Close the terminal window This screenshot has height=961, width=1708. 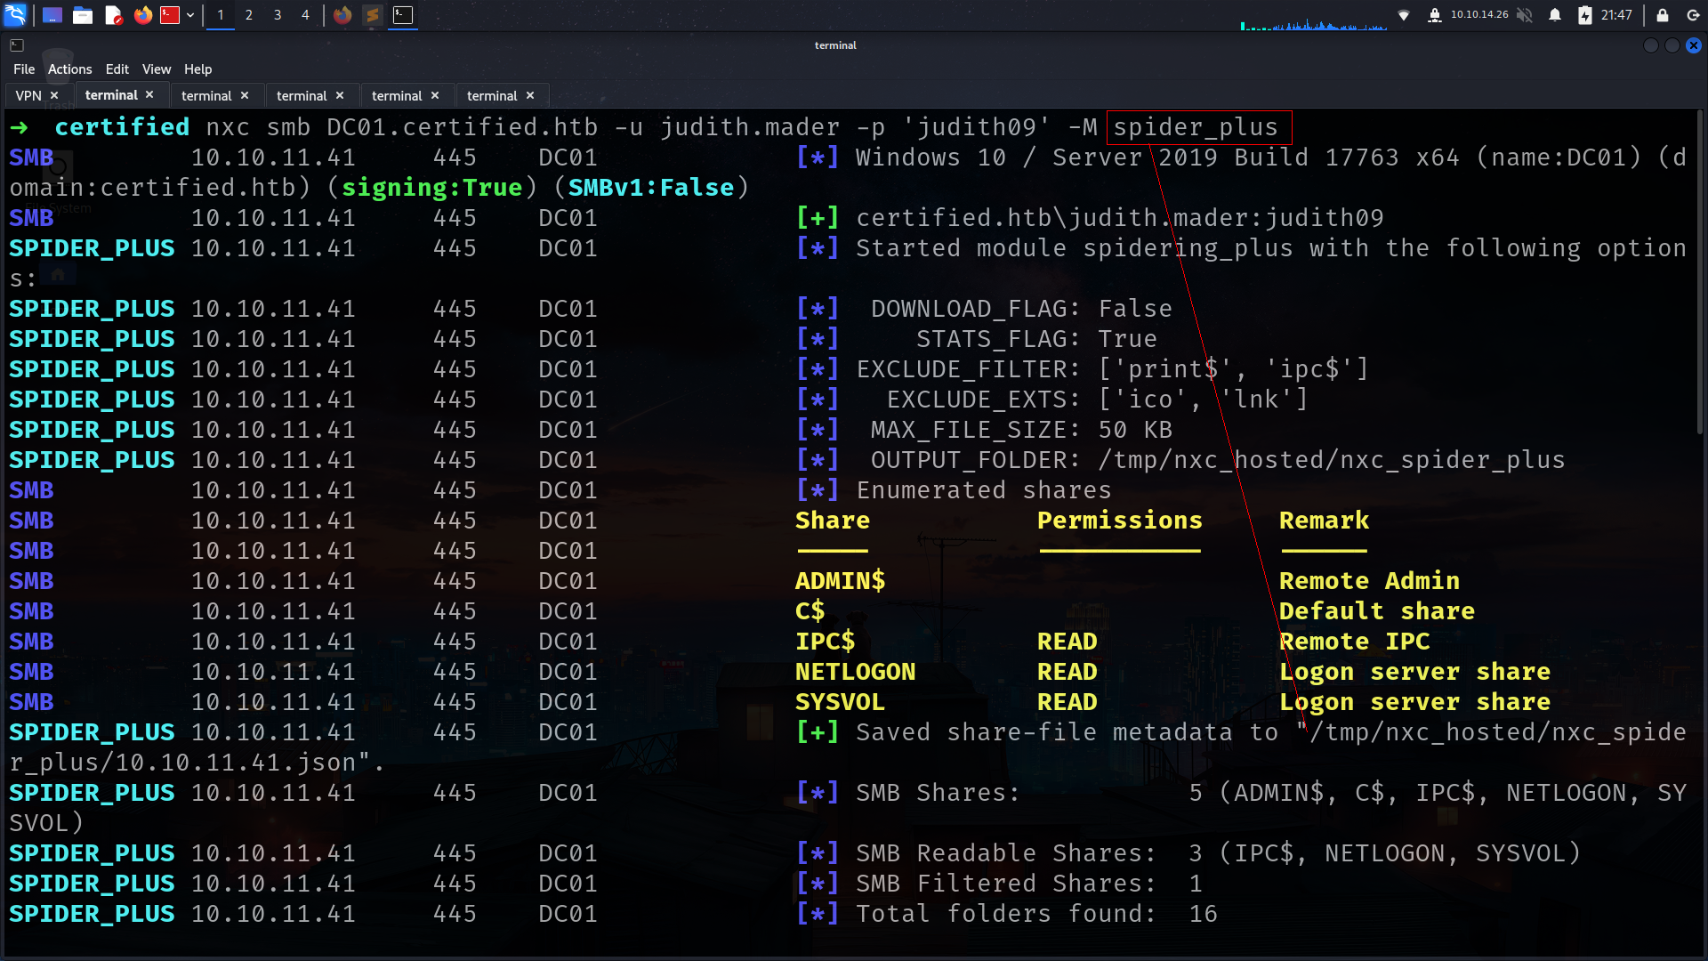[1694, 45]
